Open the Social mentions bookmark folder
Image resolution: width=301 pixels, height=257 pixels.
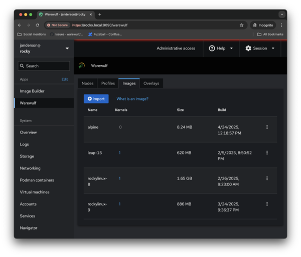pyautogui.click(x=32, y=34)
